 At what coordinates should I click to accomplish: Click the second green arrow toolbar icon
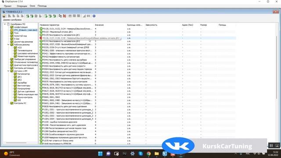pyautogui.click(x=32, y=16)
